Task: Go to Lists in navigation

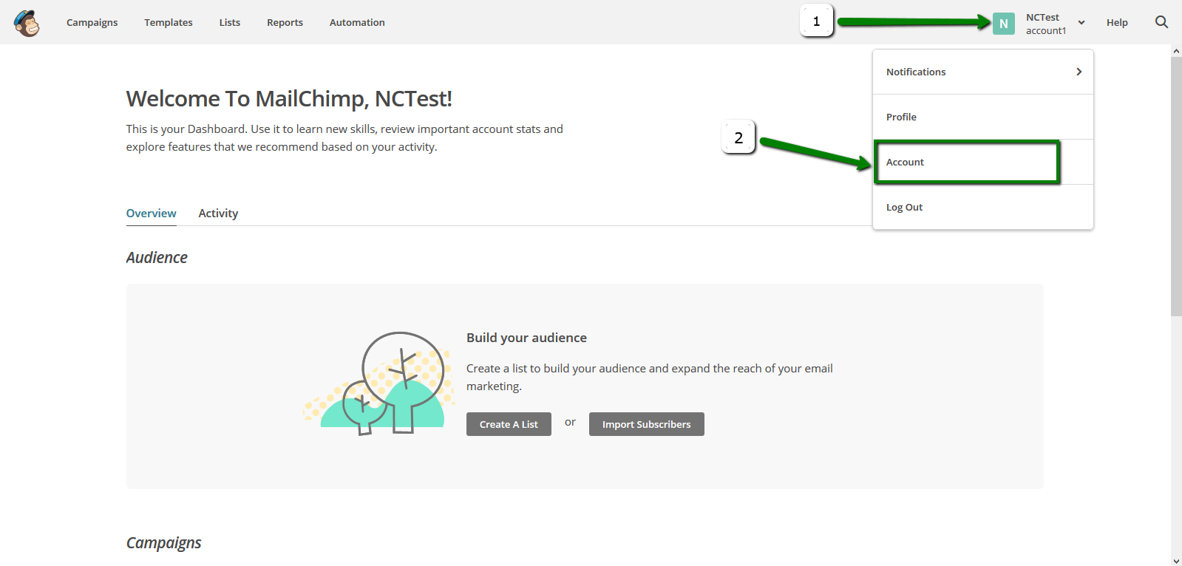Action: click(x=229, y=22)
